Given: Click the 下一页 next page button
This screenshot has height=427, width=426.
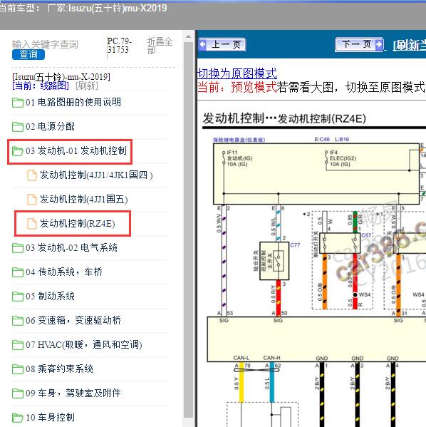Looking at the screenshot, I should point(359,44).
